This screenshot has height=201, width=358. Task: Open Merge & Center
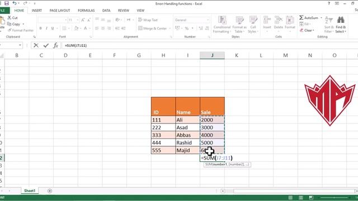coord(153,28)
